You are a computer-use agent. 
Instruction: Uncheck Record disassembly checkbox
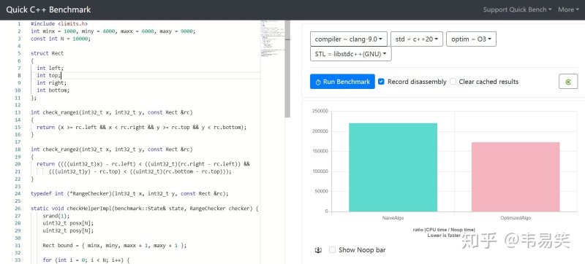tap(381, 82)
